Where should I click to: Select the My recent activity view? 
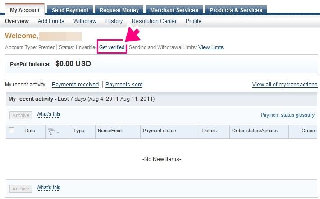25,84
